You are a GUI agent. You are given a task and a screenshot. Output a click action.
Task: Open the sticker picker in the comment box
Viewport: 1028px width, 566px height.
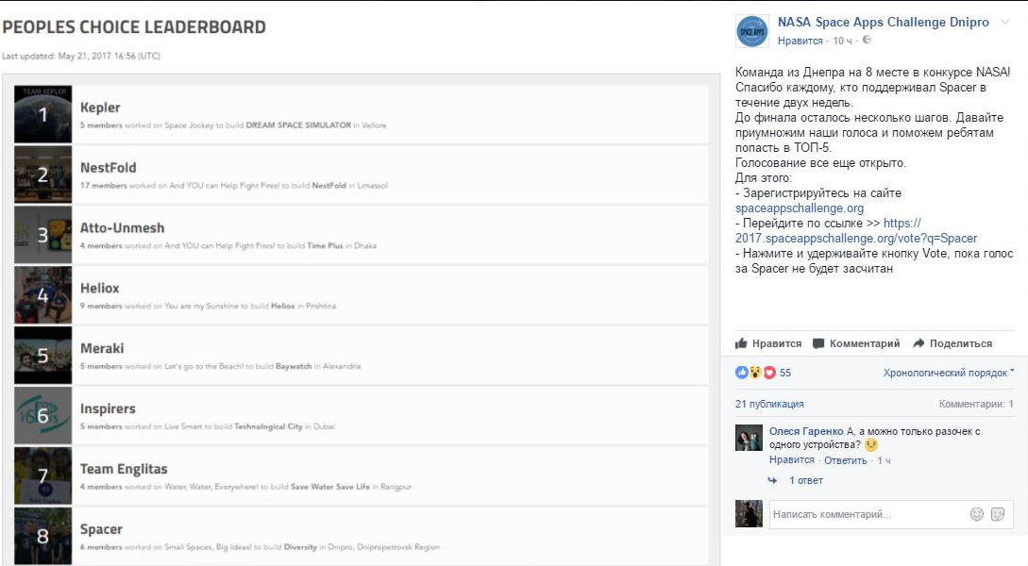[x=998, y=514]
